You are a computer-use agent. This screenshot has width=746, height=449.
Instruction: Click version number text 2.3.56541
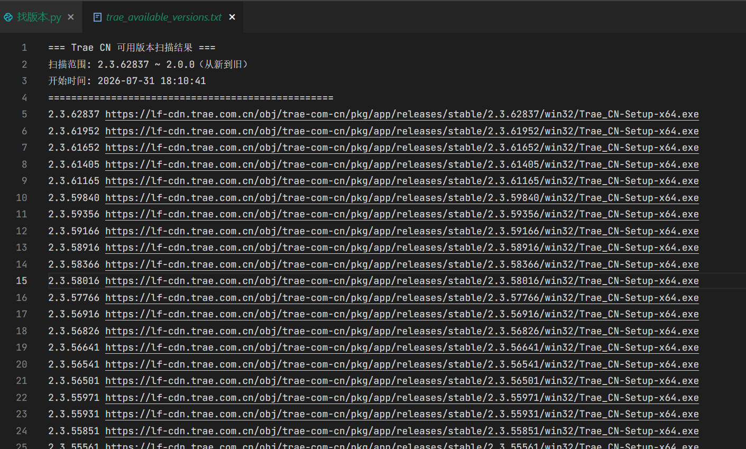tap(73, 364)
